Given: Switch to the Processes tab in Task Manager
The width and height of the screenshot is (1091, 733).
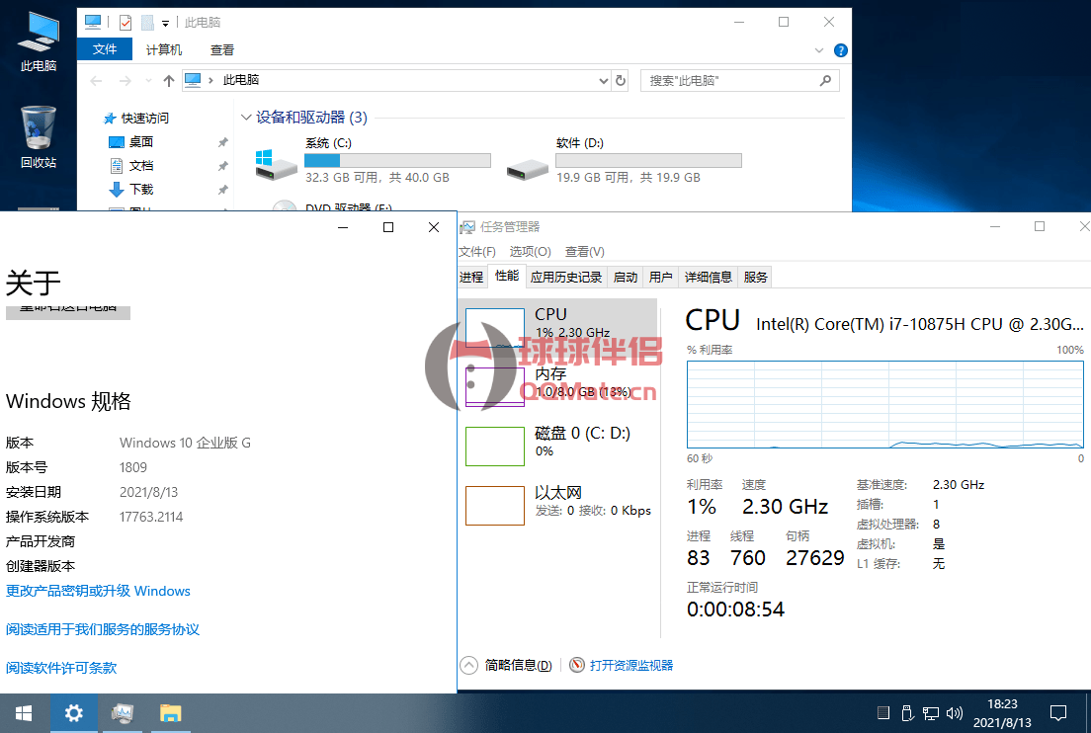Looking at the screenshot, I should pyautogui.click(x=471, y=278).
